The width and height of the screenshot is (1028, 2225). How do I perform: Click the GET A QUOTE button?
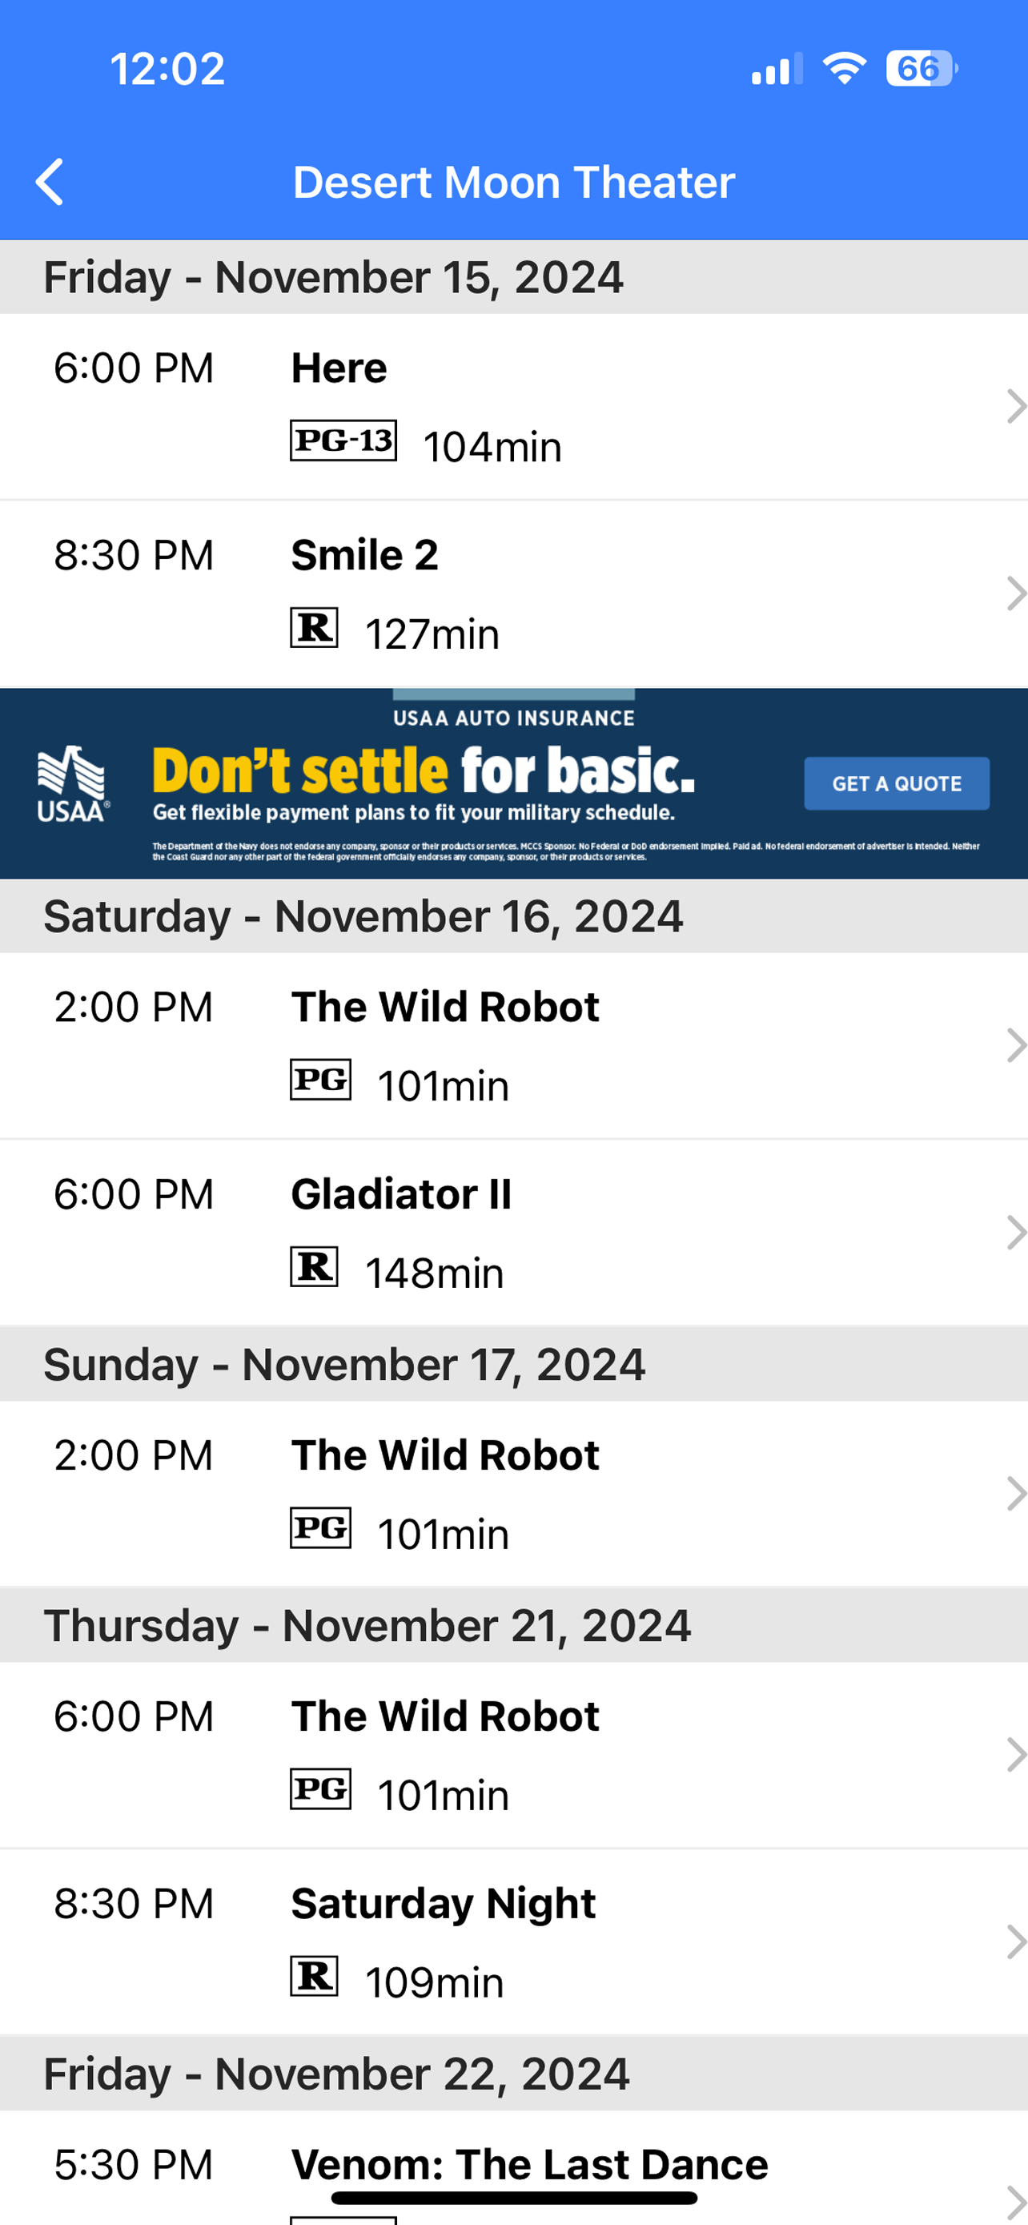coord(897,783)
